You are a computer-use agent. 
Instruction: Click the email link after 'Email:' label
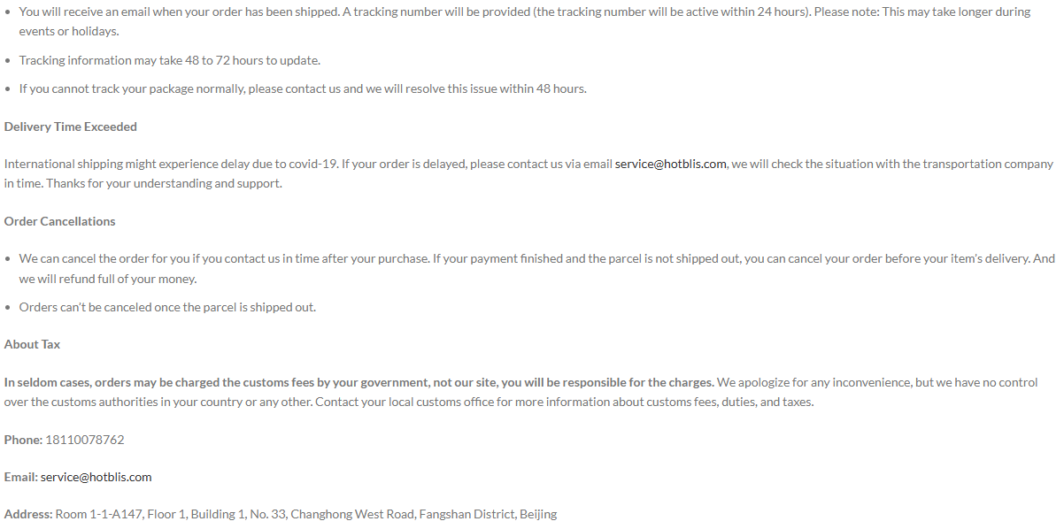(x=96, y=477)
